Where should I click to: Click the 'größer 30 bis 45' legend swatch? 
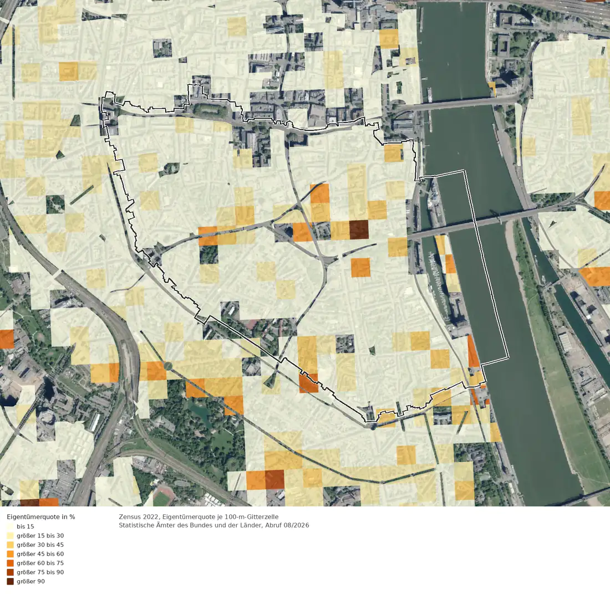pos(10,545)
